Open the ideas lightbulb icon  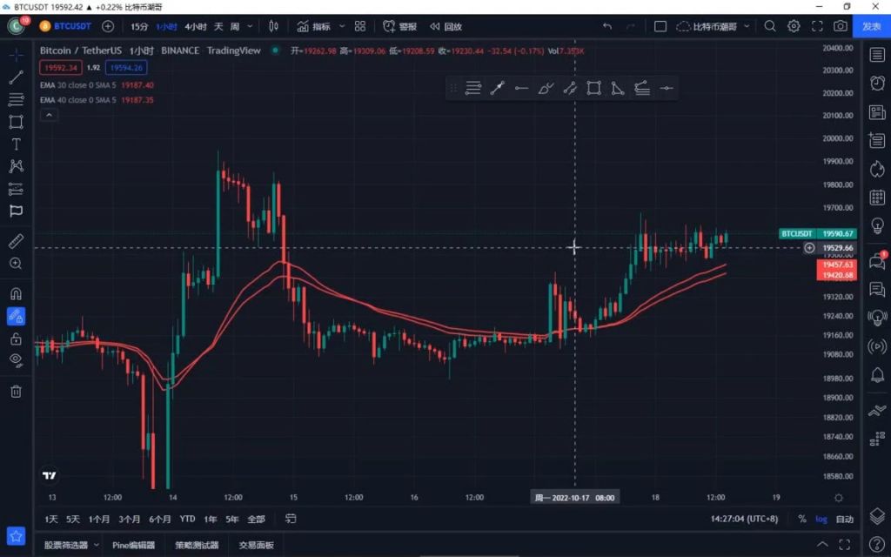click(877, 225)
